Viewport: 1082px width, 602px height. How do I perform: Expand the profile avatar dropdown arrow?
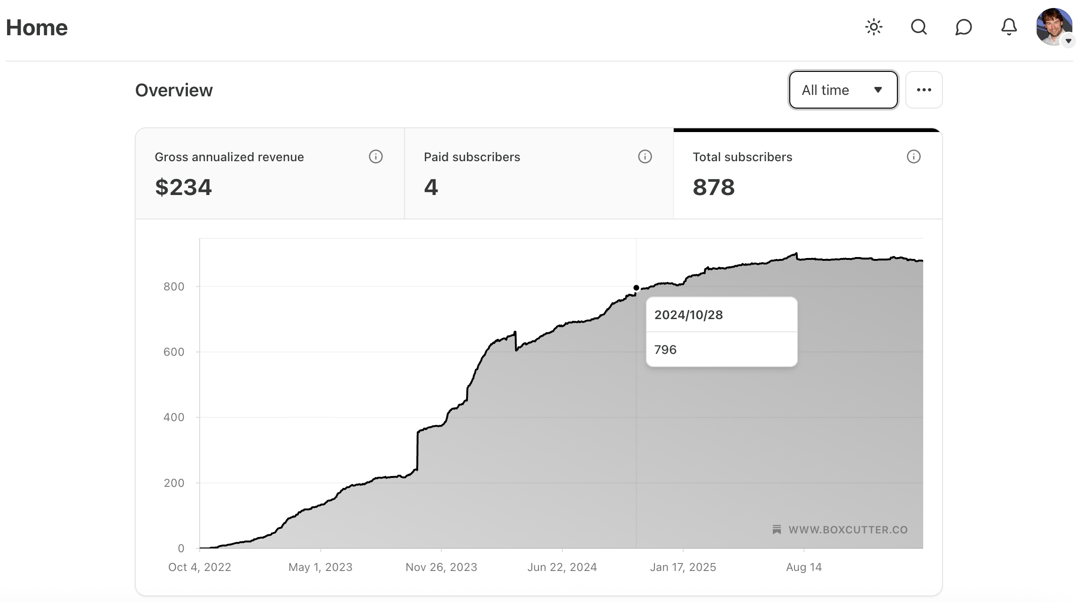(1068, 41)
